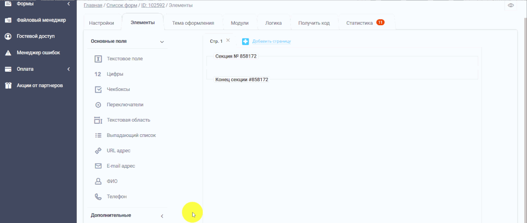This screenshot has height=223, width=527.
Task: Click the Добавить страницу link
Action: (271, 41)
